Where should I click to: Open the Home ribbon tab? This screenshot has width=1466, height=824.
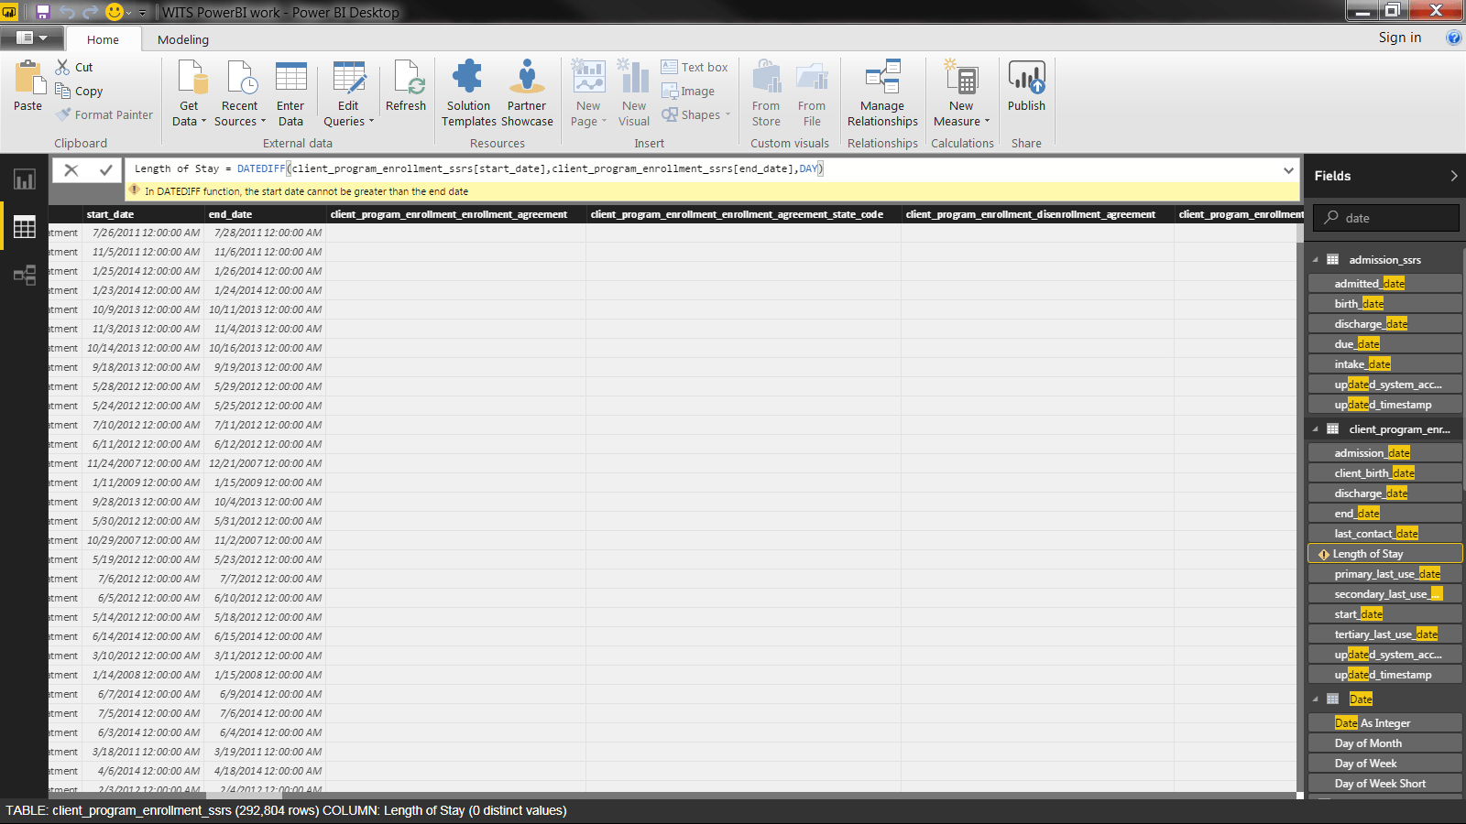[x=103, y=39]
